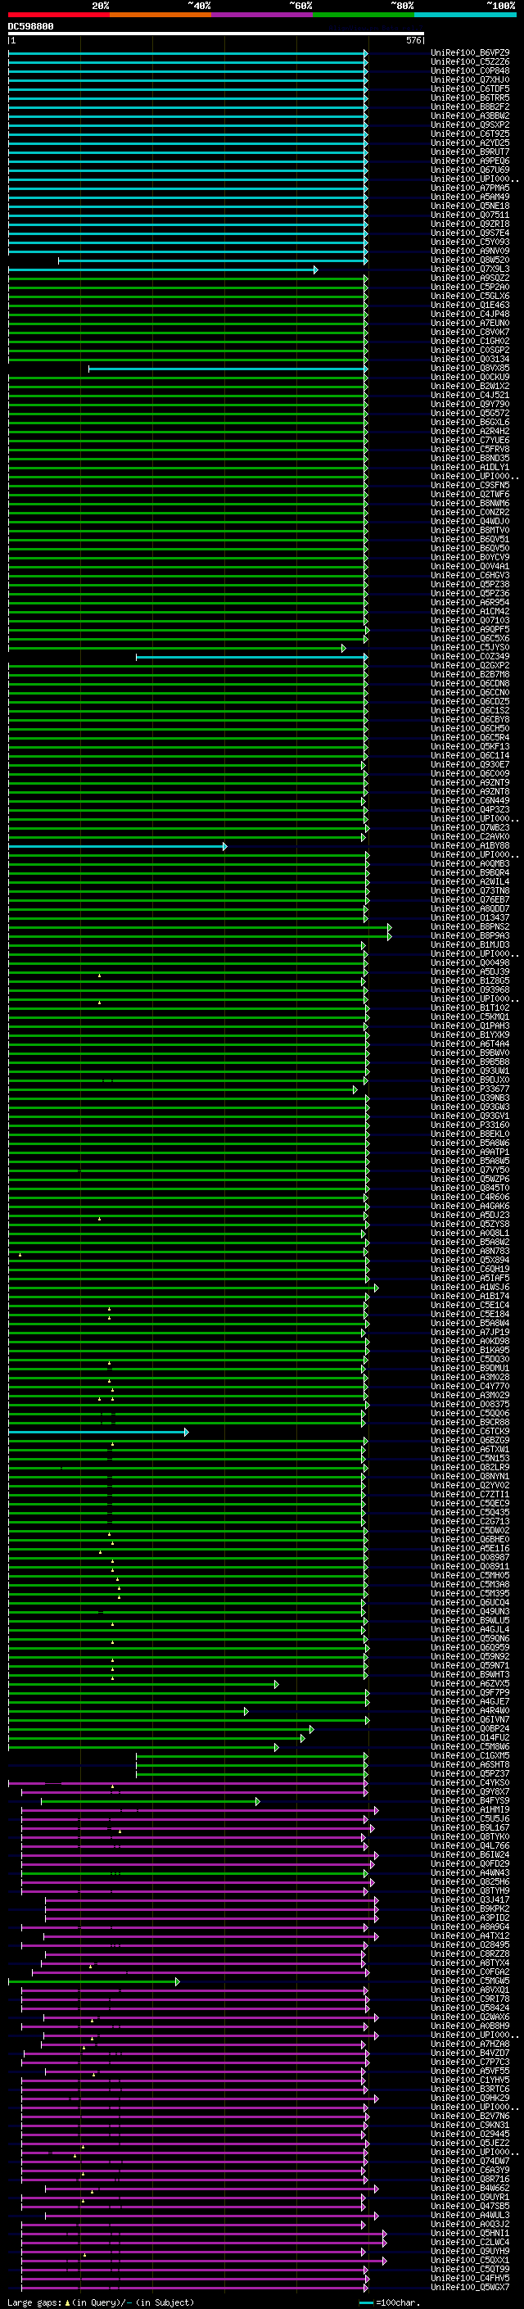
Task: Select hit UniRef100_A7PMA5
Action: [x=470, y=188]
